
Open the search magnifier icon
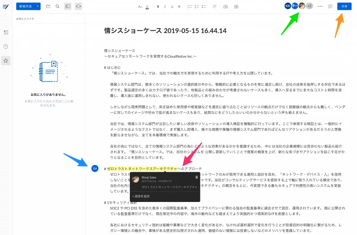tap(58, 6)
